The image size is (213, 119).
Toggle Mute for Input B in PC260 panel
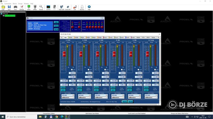click(79, 27)
